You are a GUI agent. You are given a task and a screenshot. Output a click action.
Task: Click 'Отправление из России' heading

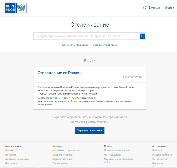60,73
